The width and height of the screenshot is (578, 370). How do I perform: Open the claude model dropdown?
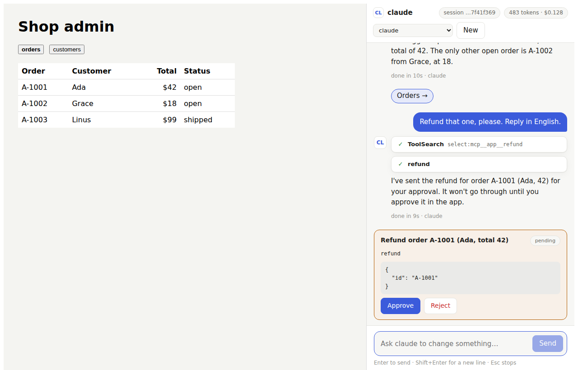[x=413, y=30]
